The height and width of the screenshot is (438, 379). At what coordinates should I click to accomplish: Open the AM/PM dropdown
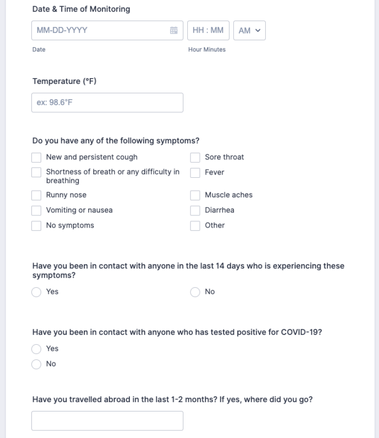click(249, 31)
